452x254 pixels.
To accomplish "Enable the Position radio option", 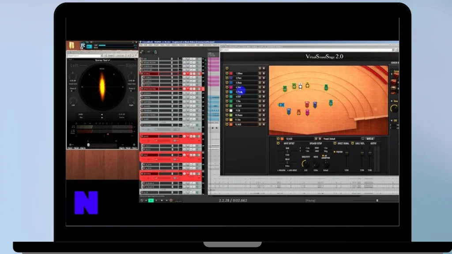I will [335, 152].
